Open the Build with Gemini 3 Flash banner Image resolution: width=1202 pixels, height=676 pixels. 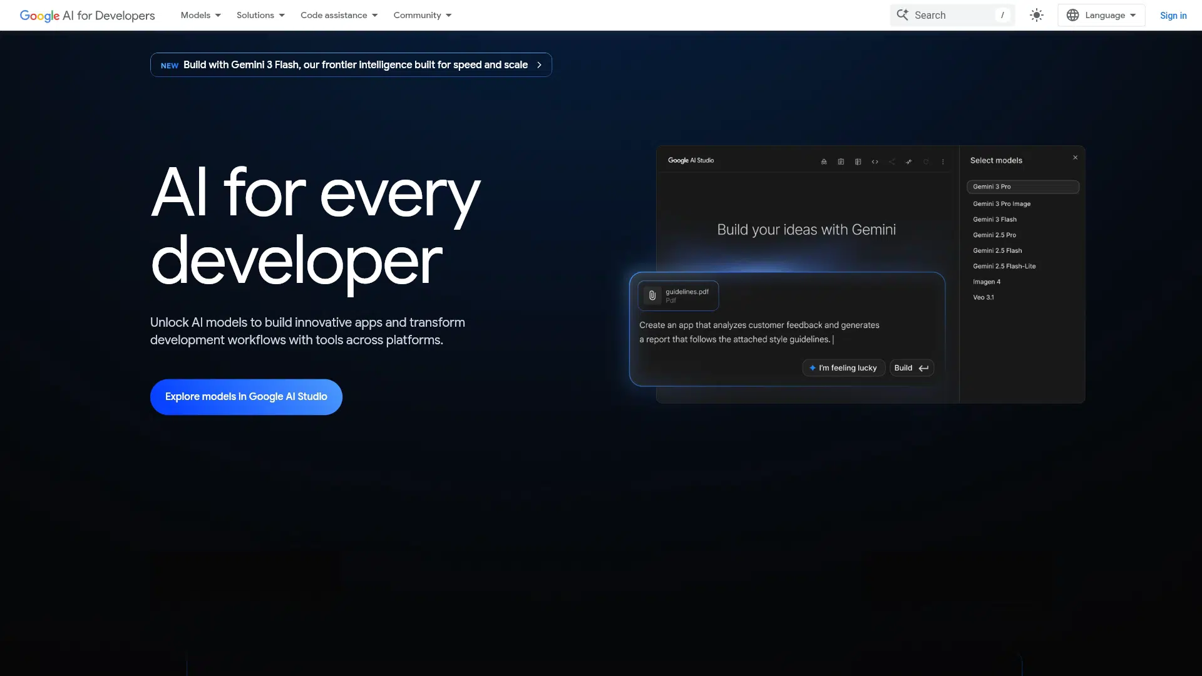pyautogui.click(x=351, y=65)
